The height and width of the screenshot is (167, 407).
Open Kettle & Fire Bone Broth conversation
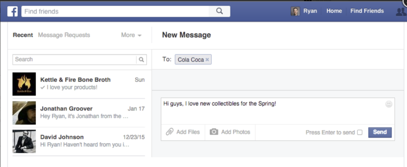point(79,84)
